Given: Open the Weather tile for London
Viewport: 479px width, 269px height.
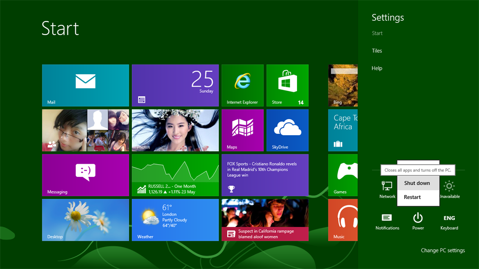Looking at the screenshot, I should point(175,220).
